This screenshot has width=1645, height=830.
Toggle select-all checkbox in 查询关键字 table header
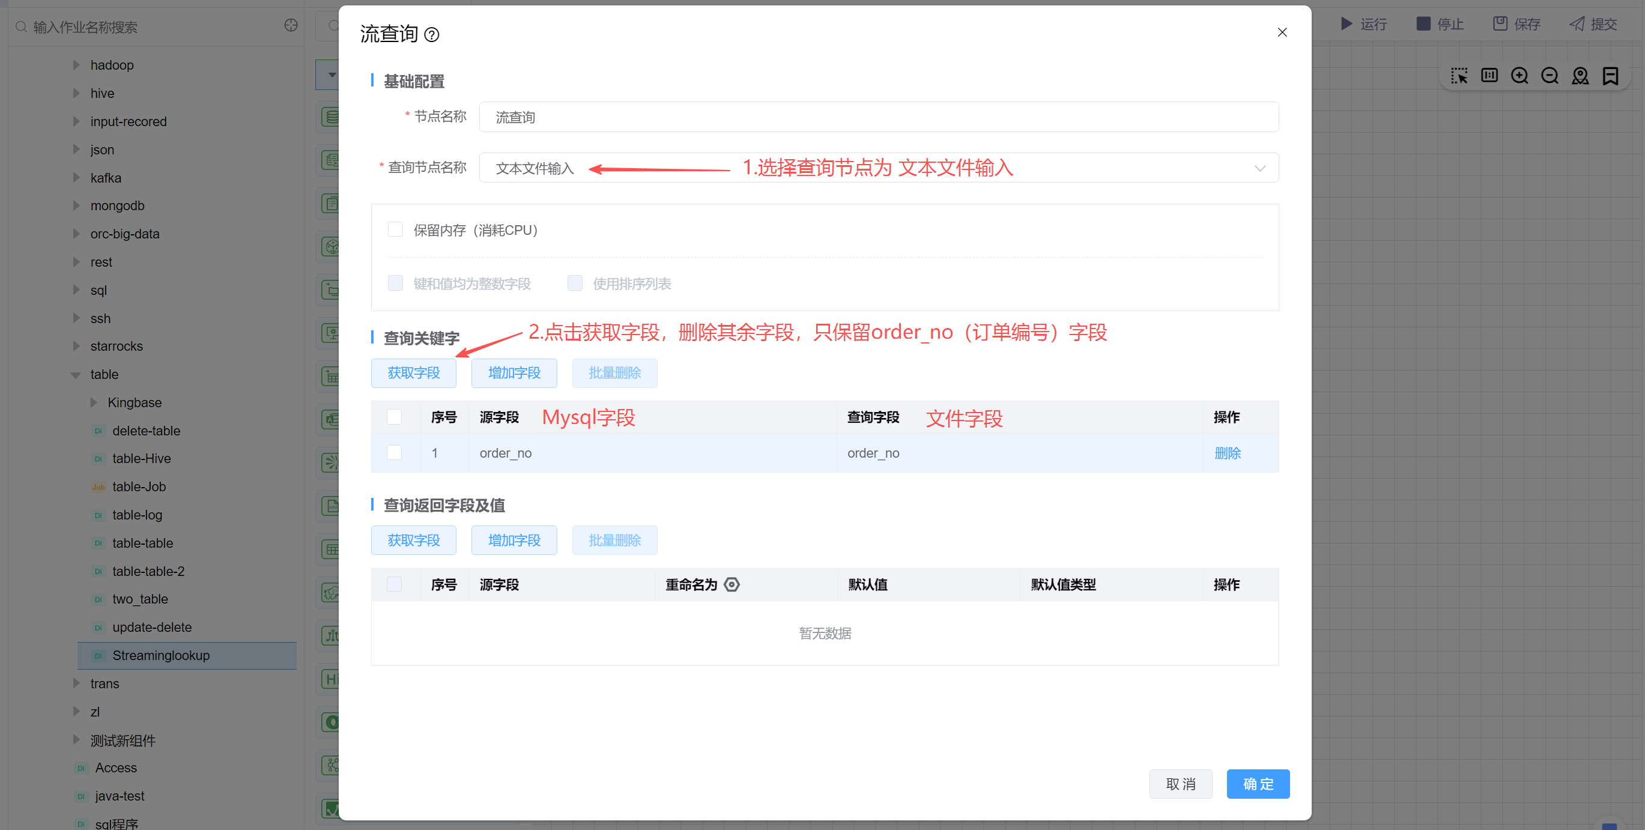point(395,417)
